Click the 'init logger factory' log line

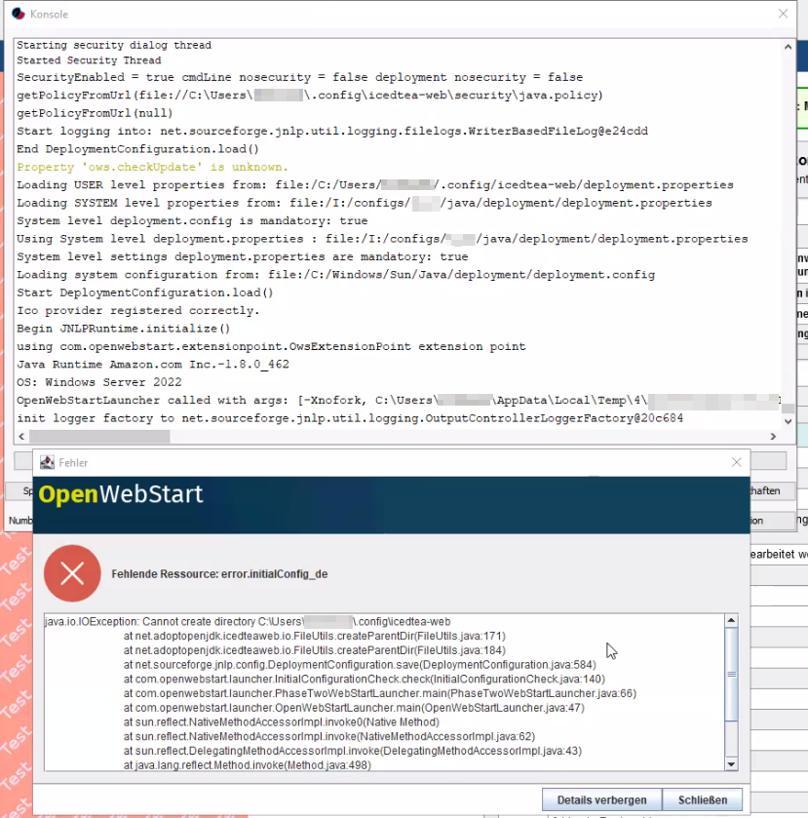coord(350,418)
